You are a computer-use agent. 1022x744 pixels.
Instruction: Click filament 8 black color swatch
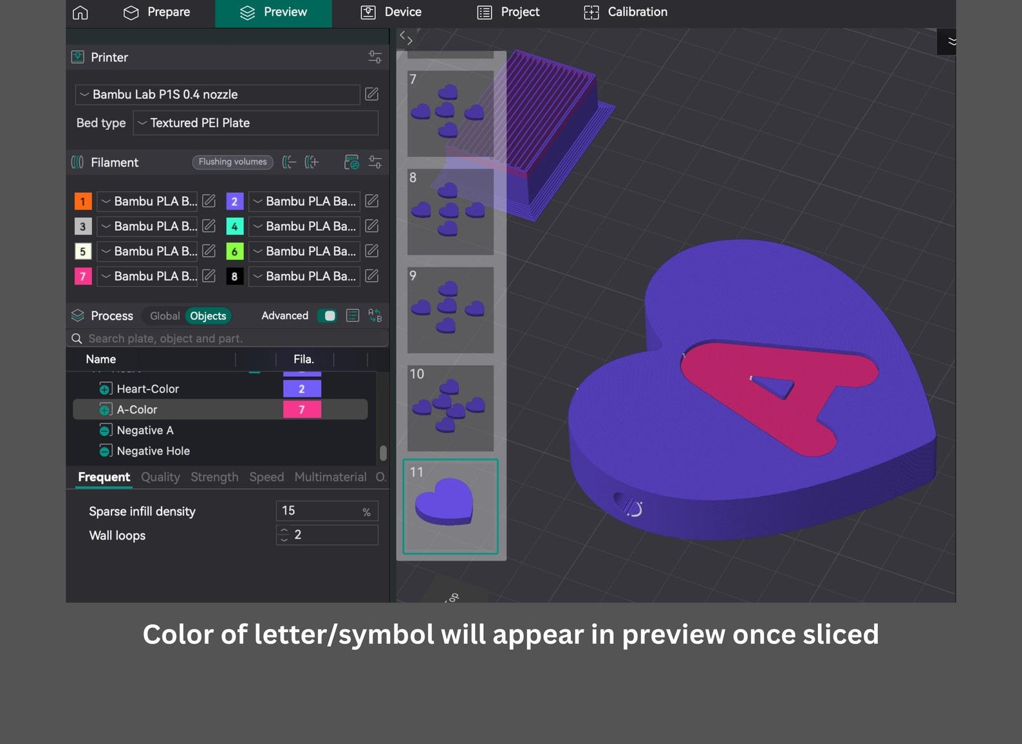(x=235, y=277)
